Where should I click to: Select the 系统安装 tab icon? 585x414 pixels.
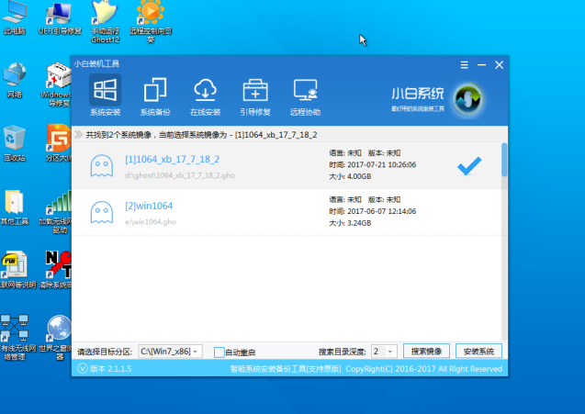coord(105,90)
